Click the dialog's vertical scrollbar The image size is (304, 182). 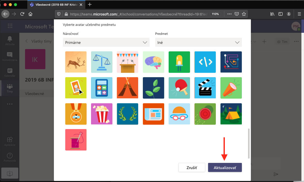pyautogui.click(x=249, y=143)
